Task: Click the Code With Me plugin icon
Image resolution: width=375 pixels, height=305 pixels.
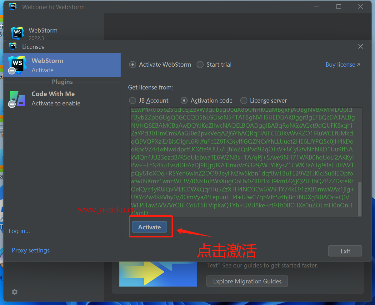Action: coord(17,99)
